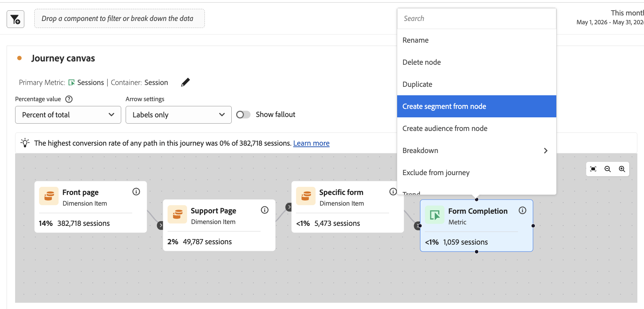
Task: Choose Create audience from node
Action: coord(477,128)
